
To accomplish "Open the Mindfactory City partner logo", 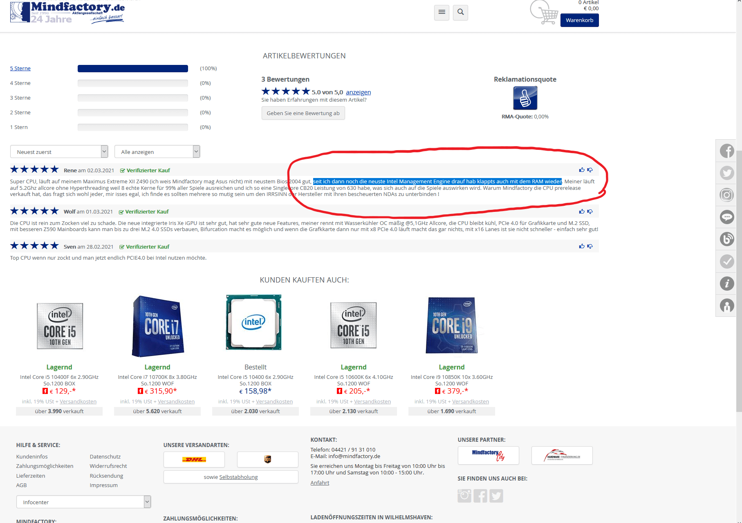I will [x=489, y=455].
